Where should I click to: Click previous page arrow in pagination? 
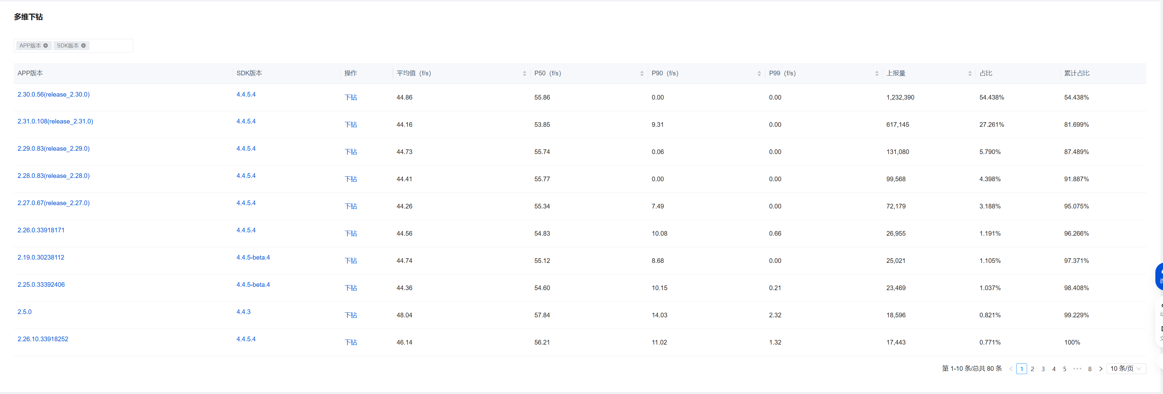(1011, 369)
